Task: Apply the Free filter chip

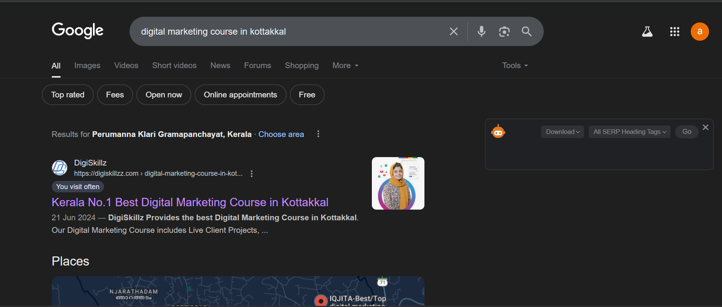Action: (307, 95)
